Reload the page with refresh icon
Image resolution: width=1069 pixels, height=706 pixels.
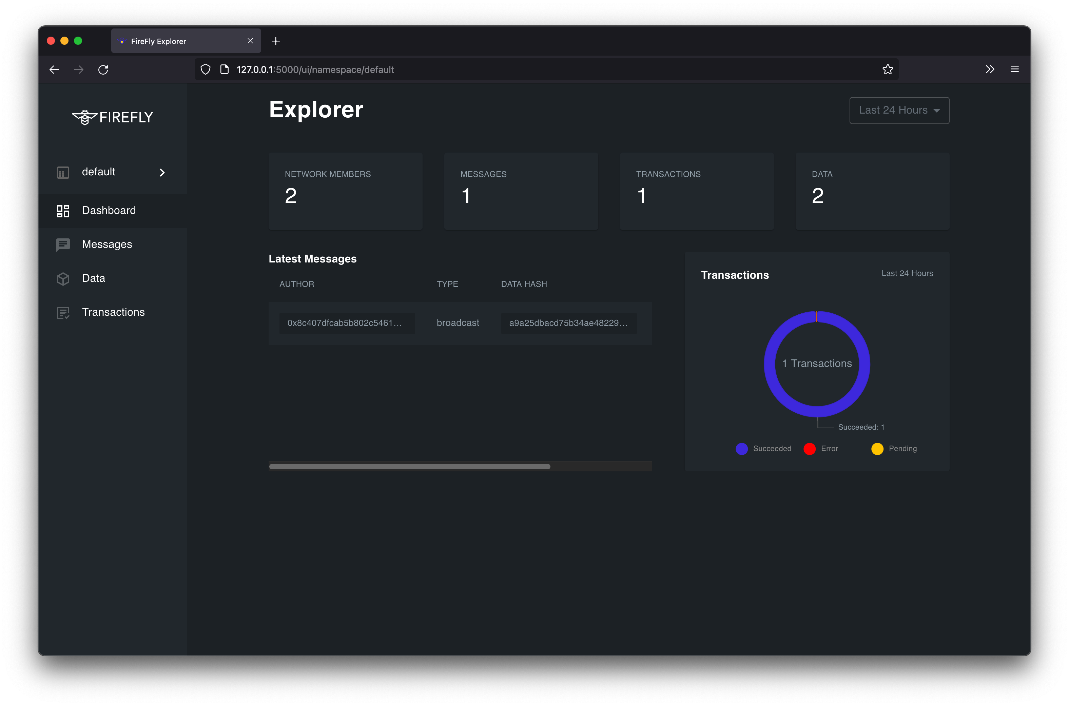(x=103, y=70)
